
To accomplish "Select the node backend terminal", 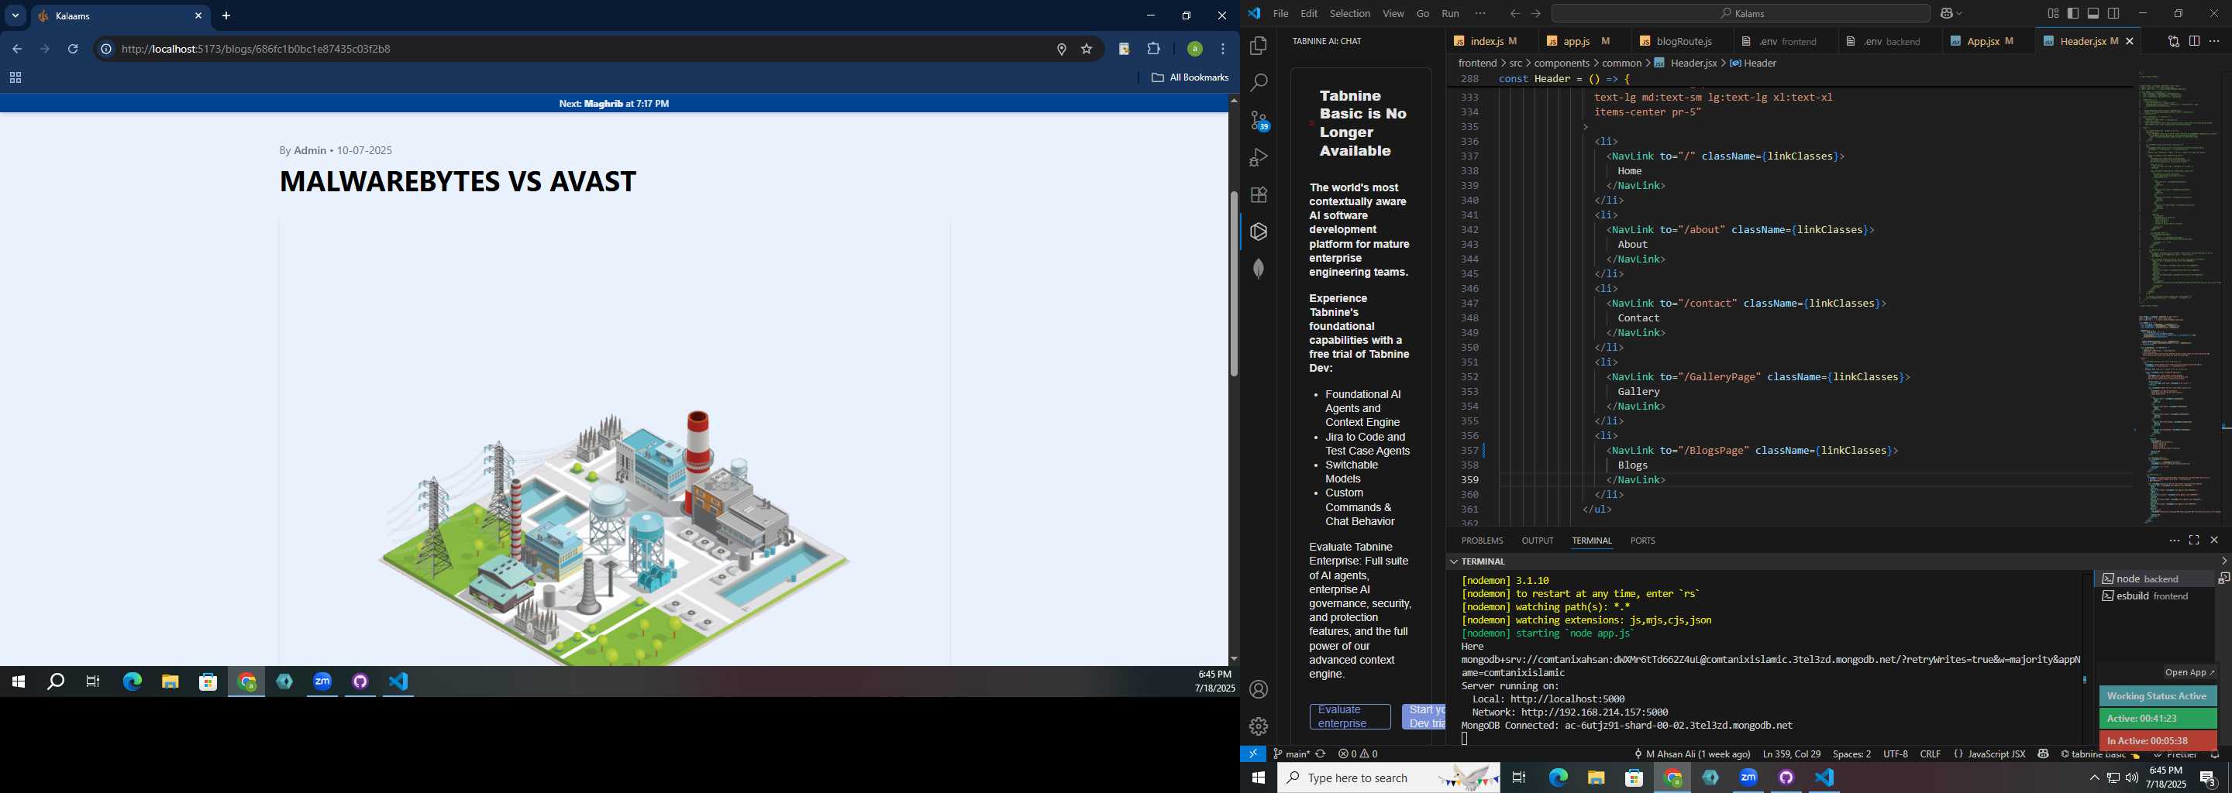I will (x=2154, y=579).
